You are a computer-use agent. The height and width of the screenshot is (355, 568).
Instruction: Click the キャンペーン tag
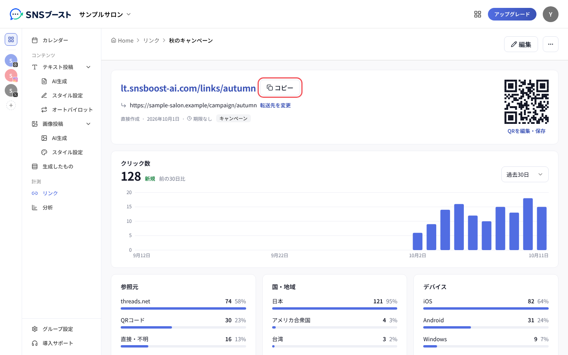pyautogui.click(x=234, y=118)
